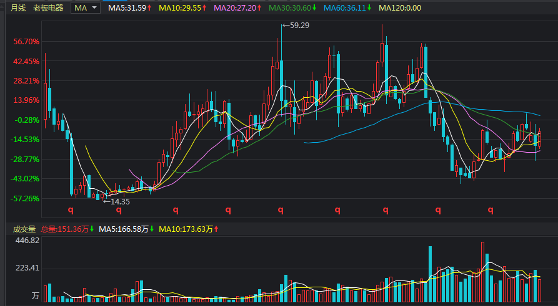Screen dimensions: 558x306
Task: Click the 13.96% axis label
Action: click(x=26, y=100)
